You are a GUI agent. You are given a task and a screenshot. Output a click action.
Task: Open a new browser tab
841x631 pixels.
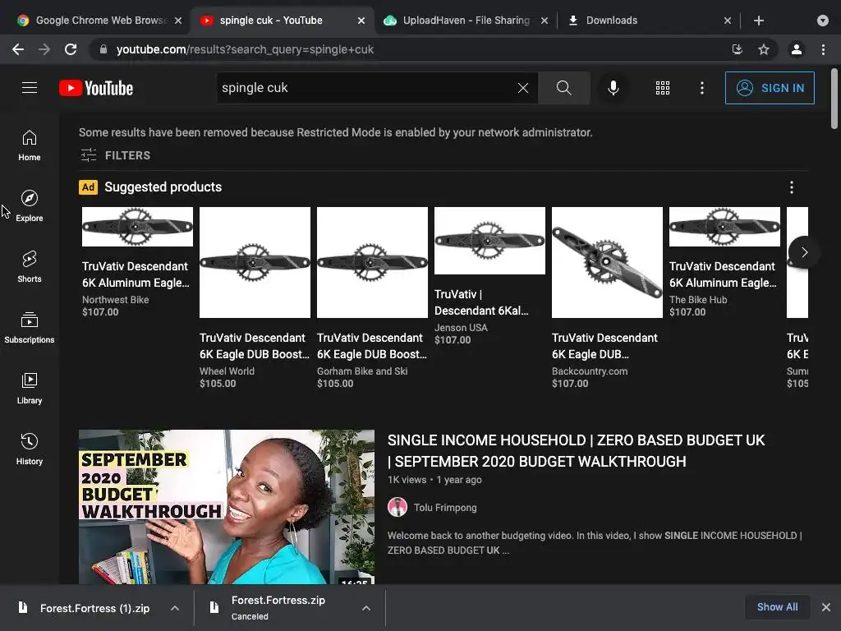pyautogui.click(x=758, y=21)
